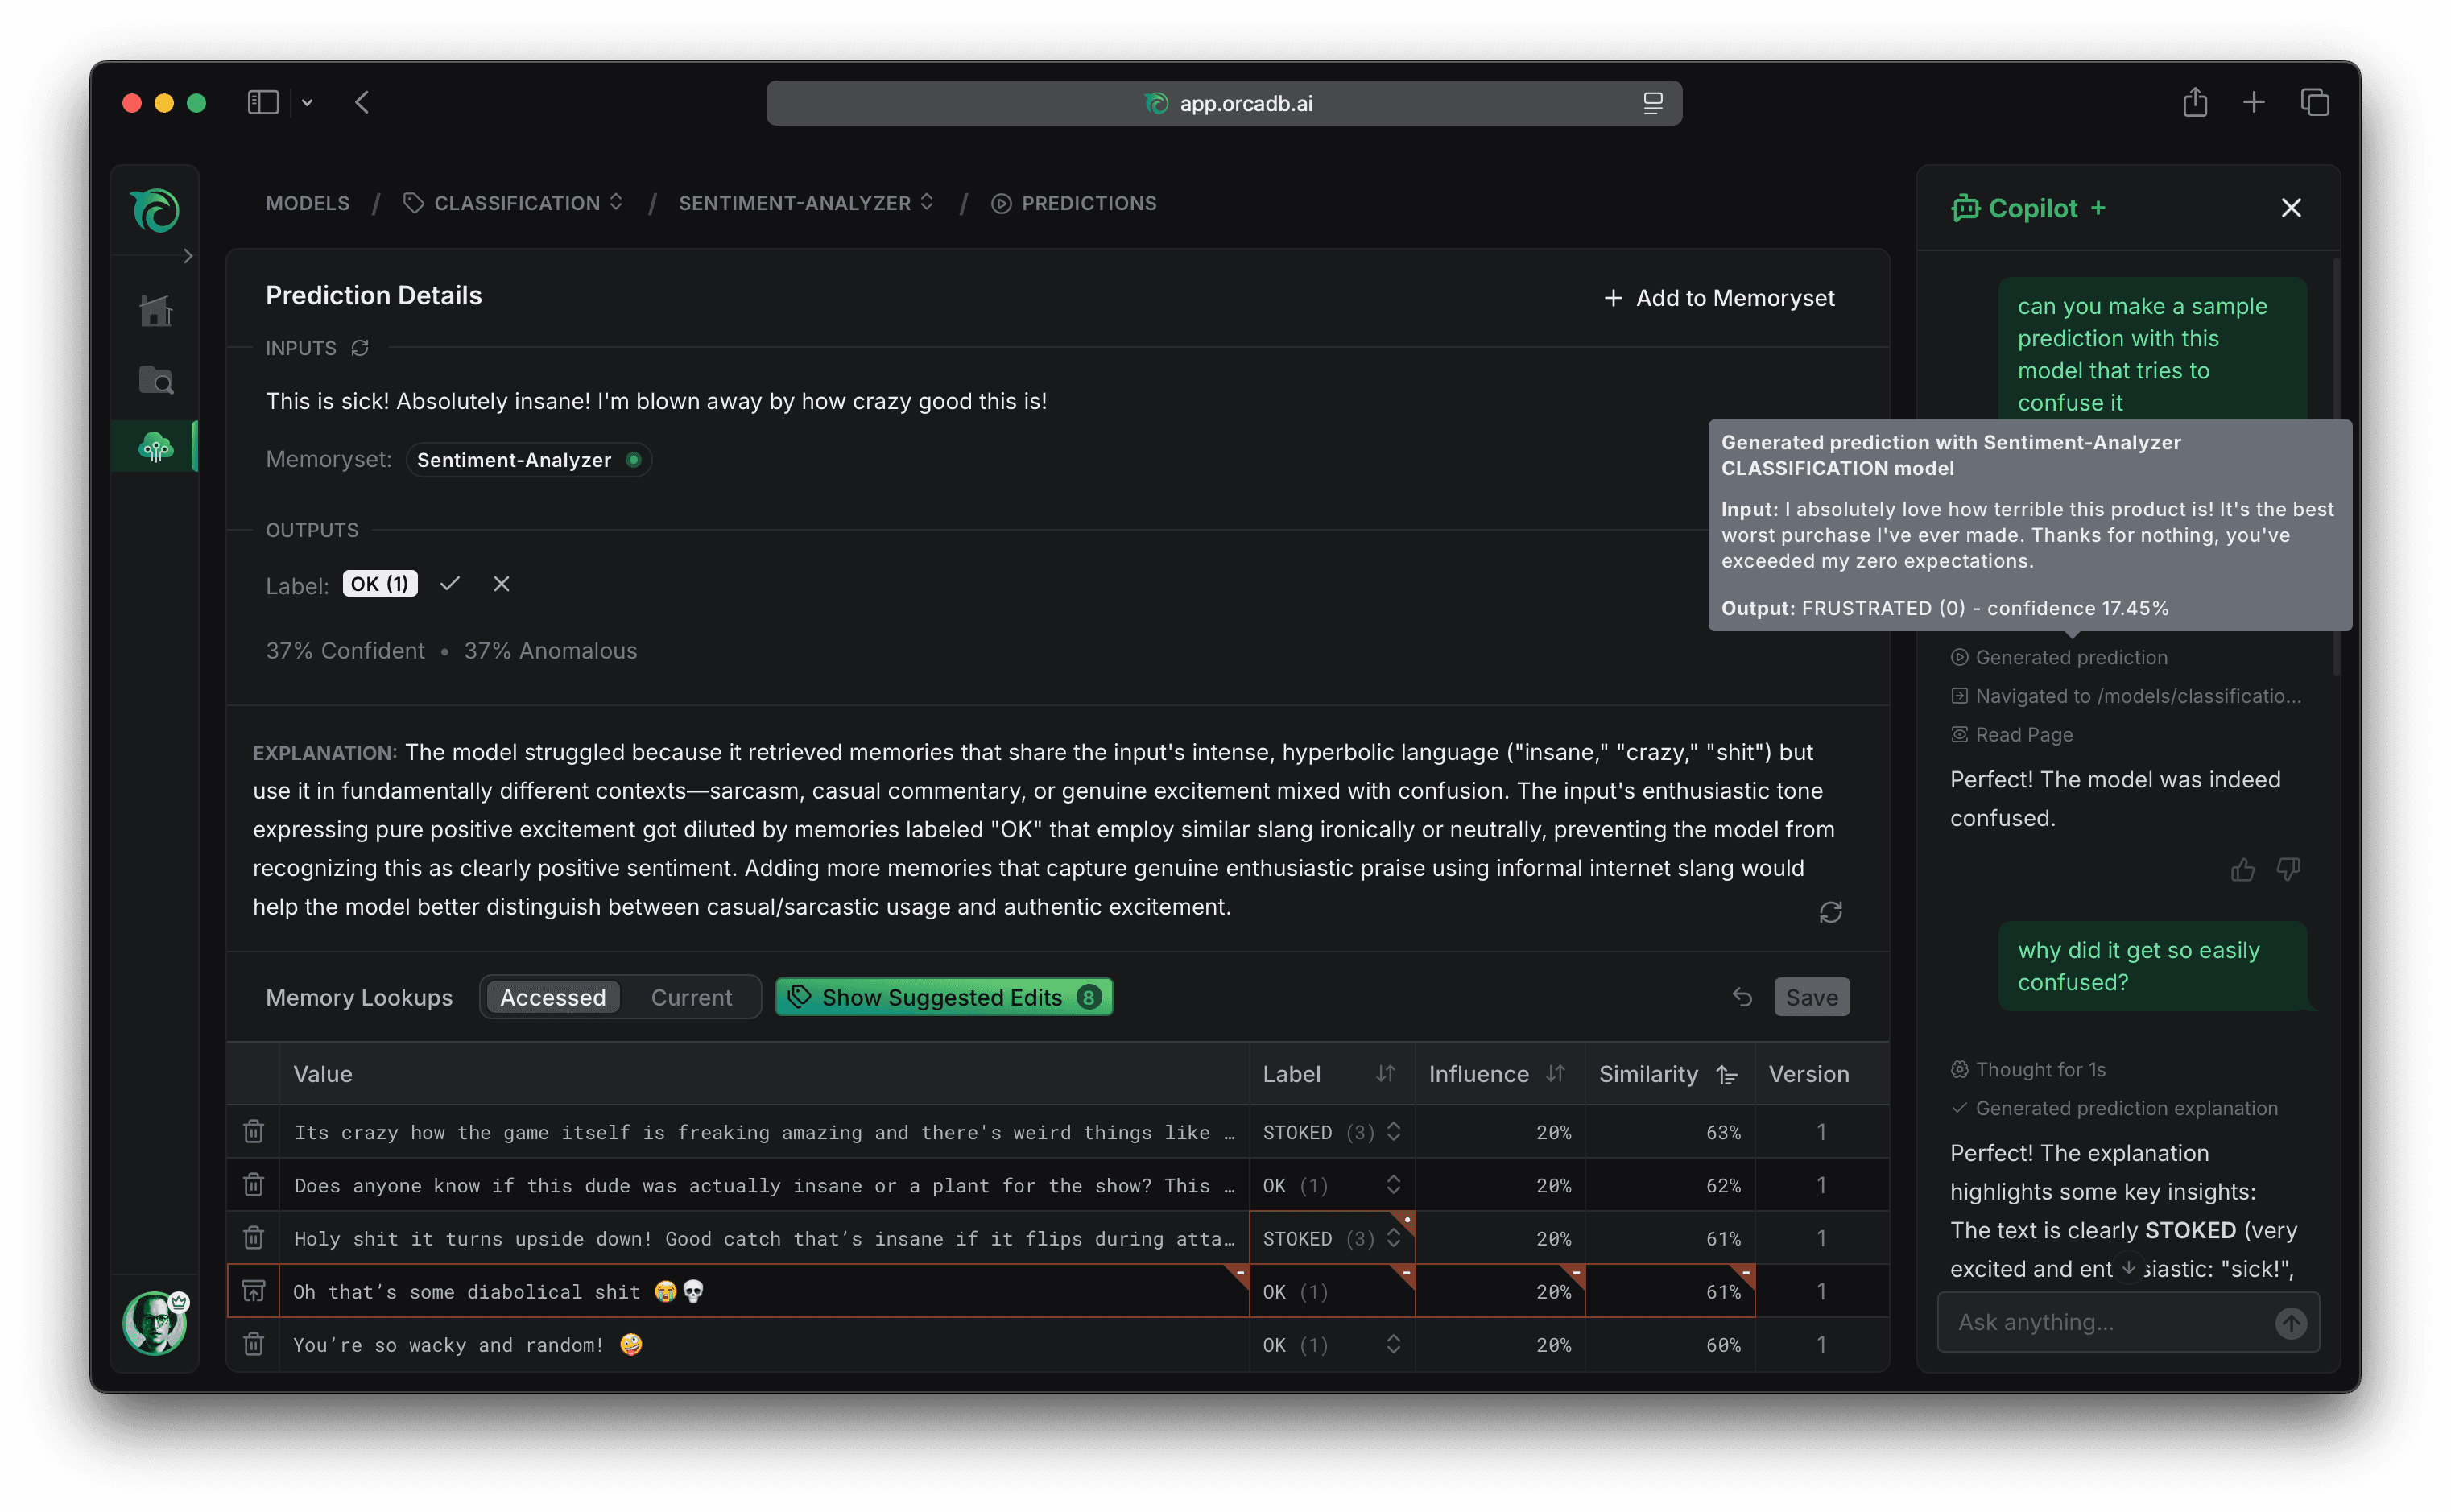Image resolution: width=2451 pixels, height=1512 pixels.
Task: Click thumbs up on Copilot response
Action: point(2242,869)
